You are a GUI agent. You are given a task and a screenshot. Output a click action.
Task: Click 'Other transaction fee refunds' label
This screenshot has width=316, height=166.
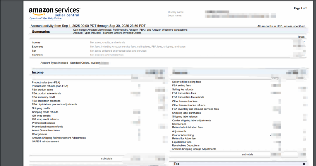click(189, 105)
